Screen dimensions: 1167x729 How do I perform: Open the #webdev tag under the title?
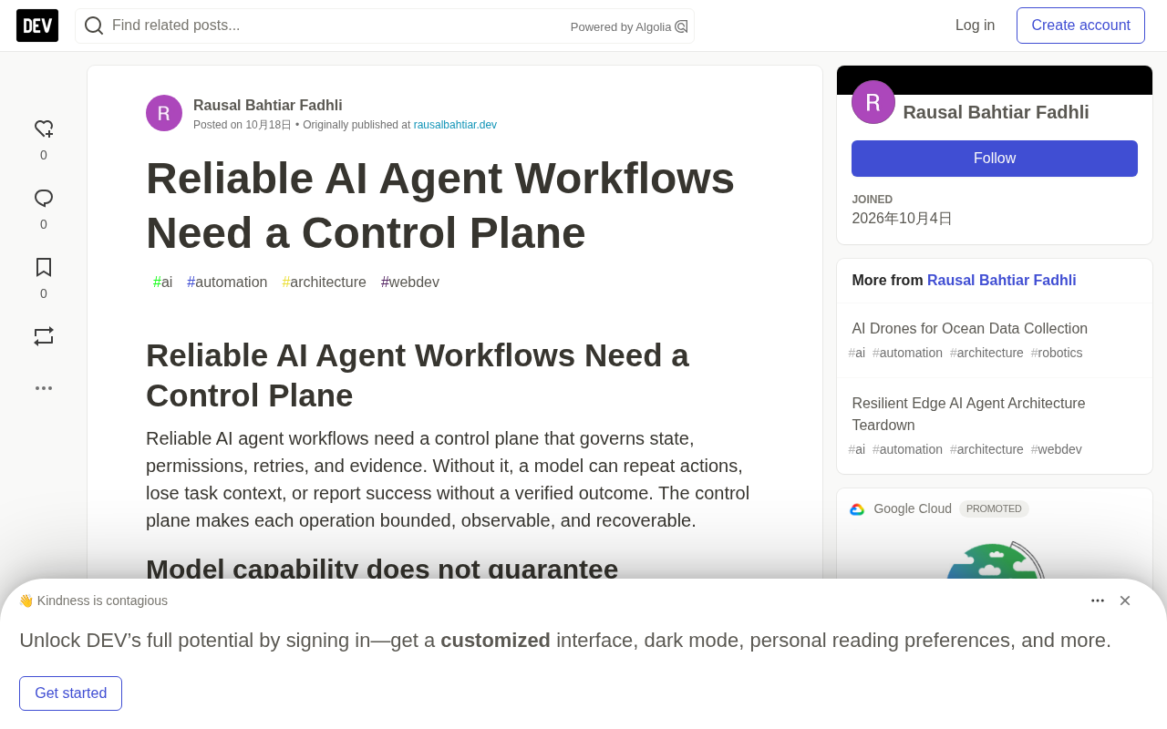click(x=410, y=282)
